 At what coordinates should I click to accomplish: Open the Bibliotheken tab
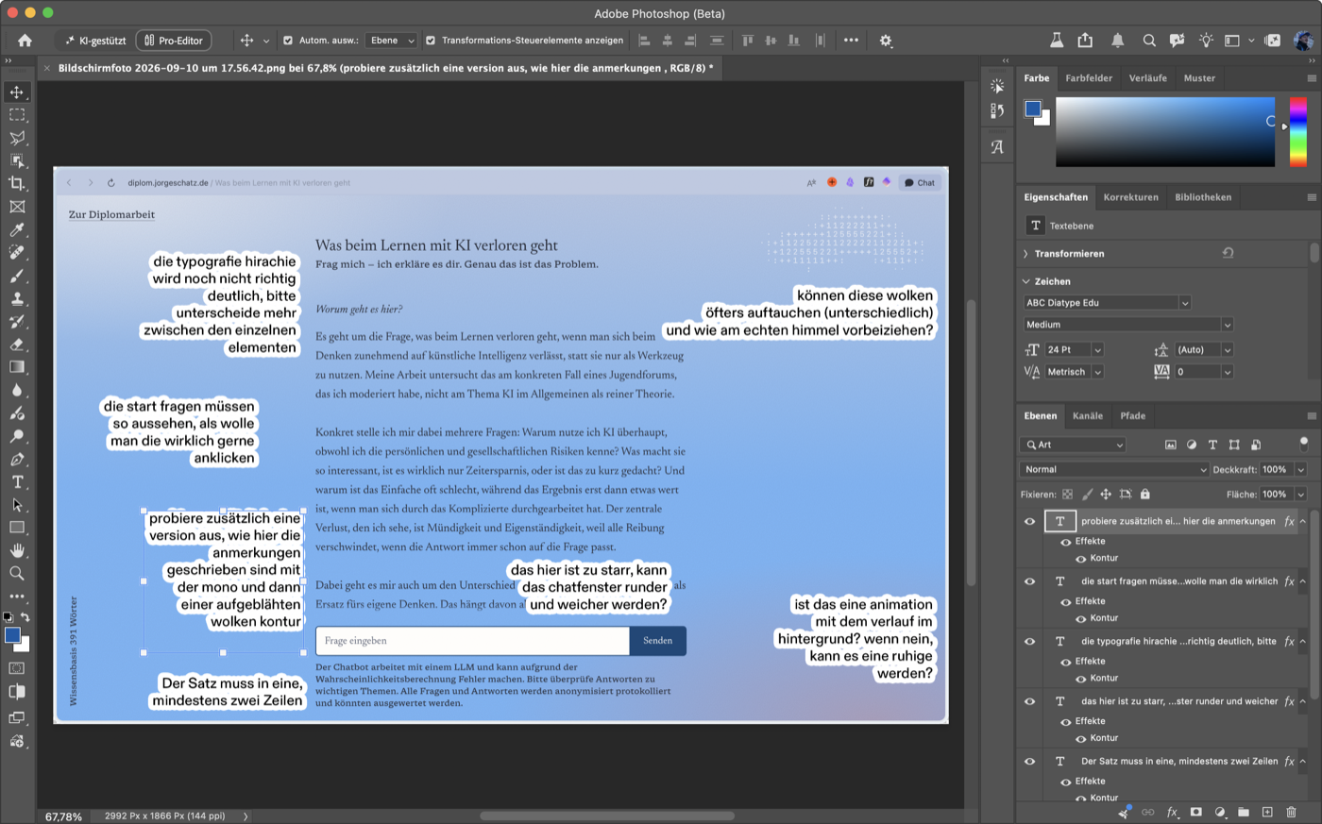[x=1203, y=197]
